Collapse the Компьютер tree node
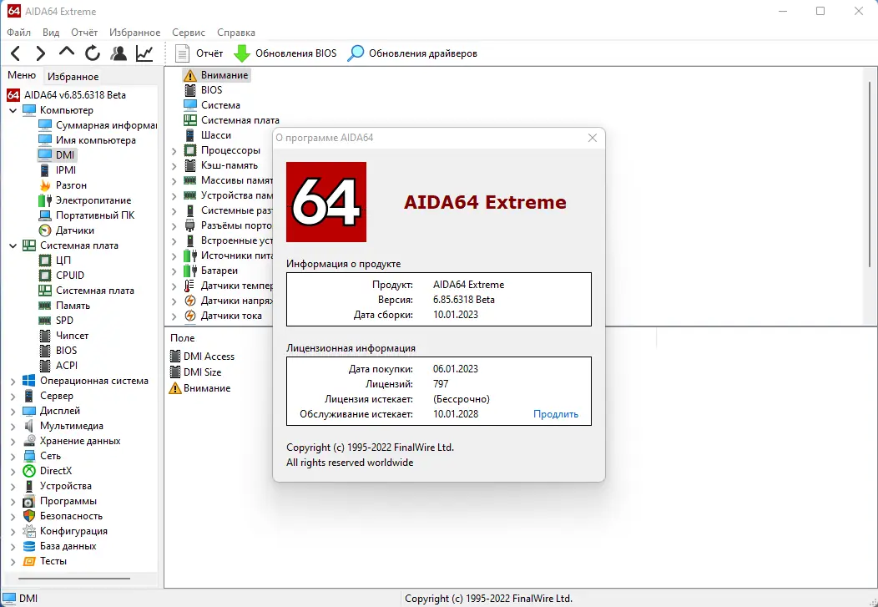This screenshot has height=607, width=878. [13, 110]
